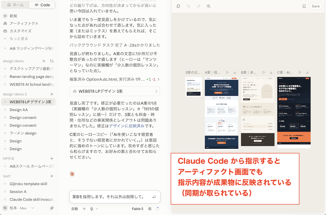Screen dimensions: 326x215
Task: Download the B案 design
Action: pyautogui.click(x=271, y=72)
